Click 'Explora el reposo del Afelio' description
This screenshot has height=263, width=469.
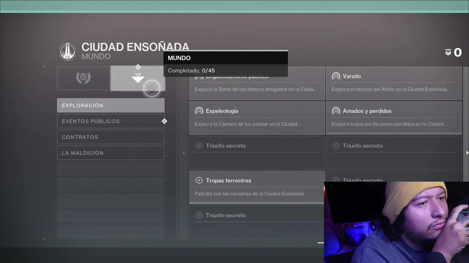(x=390, y=89)
